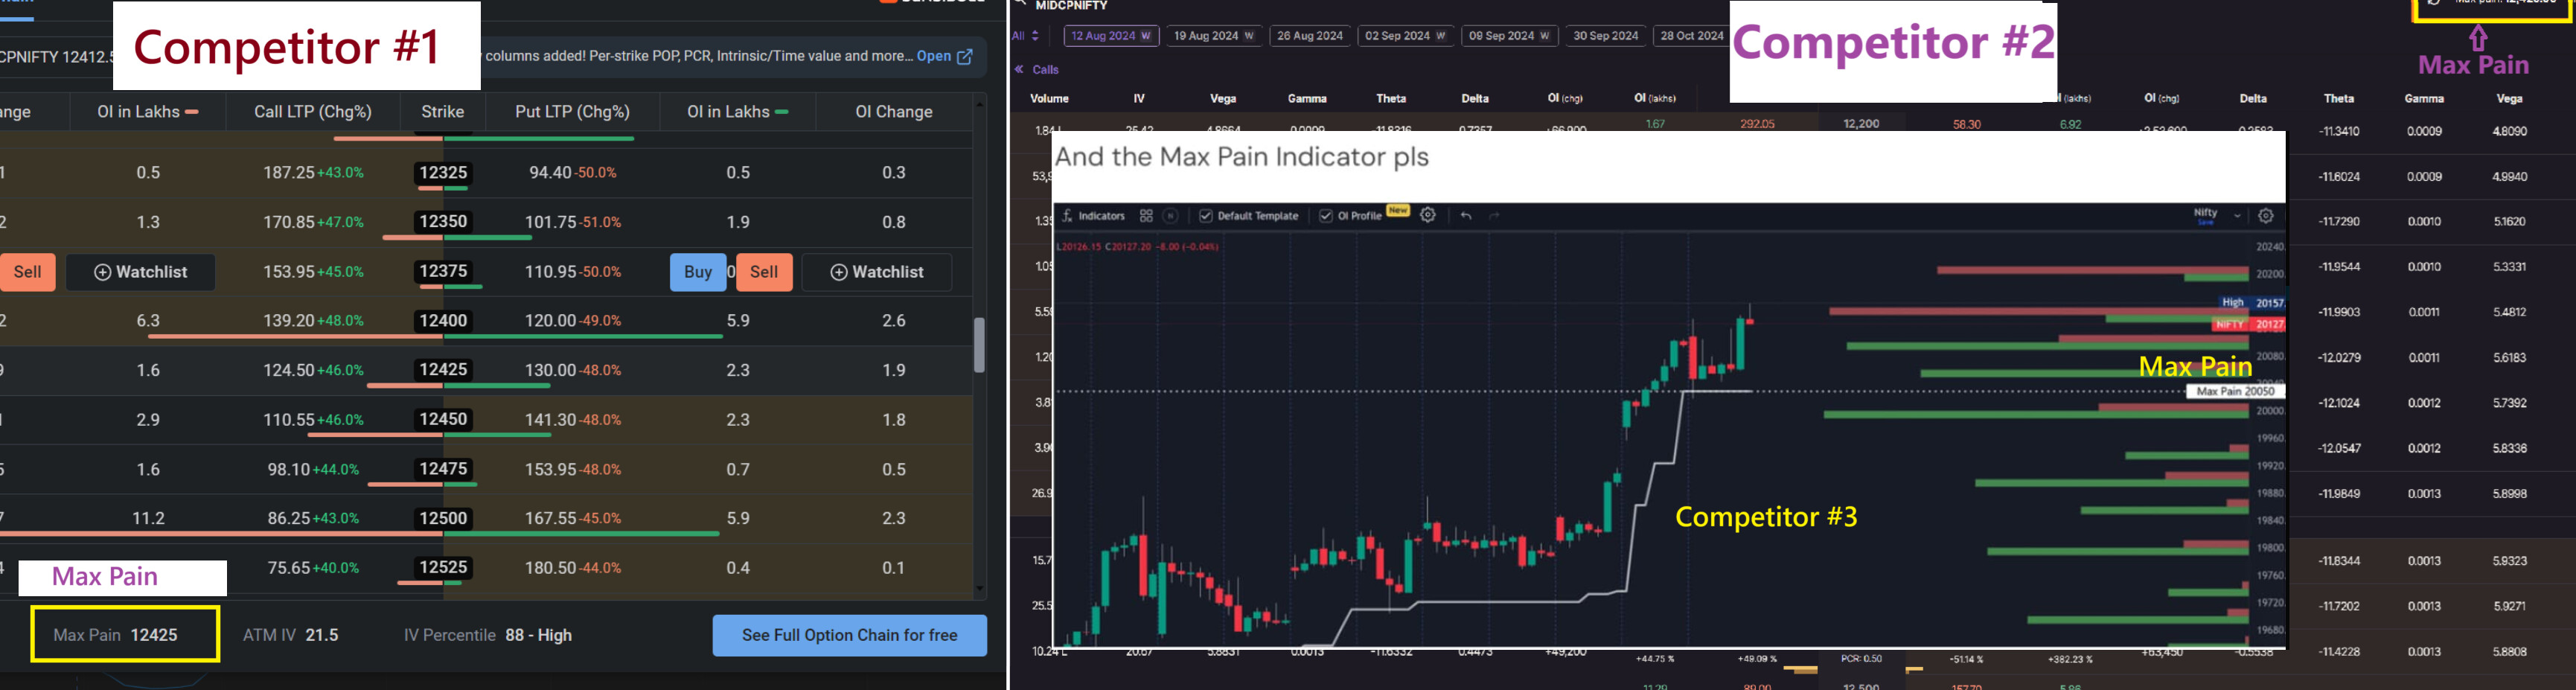Image resolution: width=2576 pixels, height=690 pixels.
Task: Click the double-chevron icon beside Calls
Action: (x=1019, y=69)
